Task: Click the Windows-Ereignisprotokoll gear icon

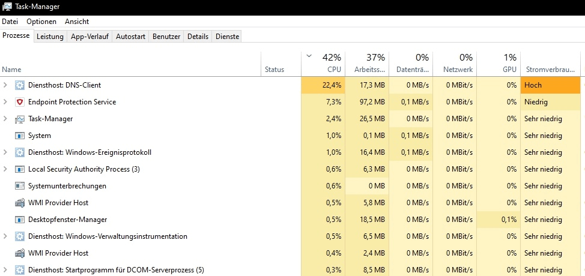Action: [x=19, y=152]
